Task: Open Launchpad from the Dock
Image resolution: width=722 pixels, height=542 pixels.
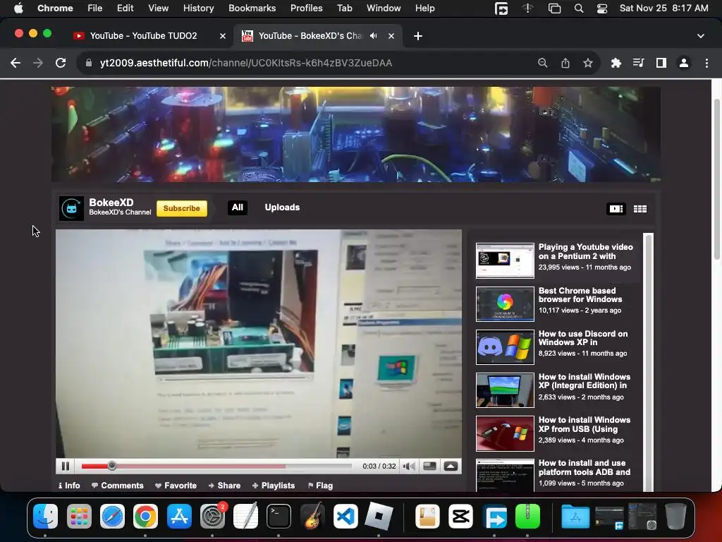Action: (79, 516)
